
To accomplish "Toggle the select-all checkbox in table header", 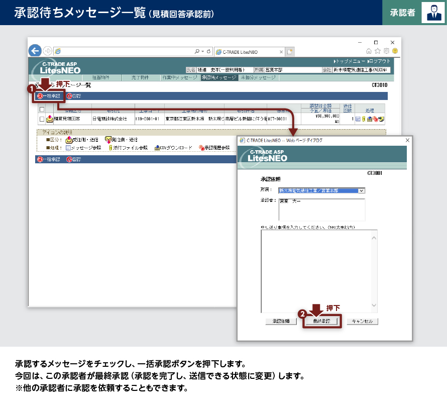I will point(42,109).
